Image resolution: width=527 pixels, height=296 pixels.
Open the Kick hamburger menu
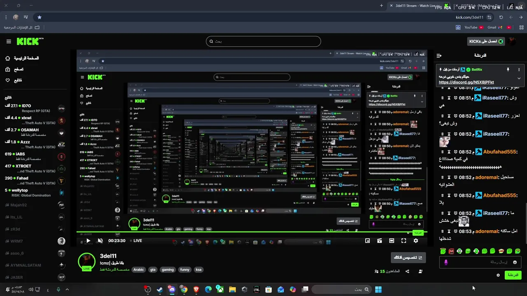pyautogui.click(x=9, y=42)
